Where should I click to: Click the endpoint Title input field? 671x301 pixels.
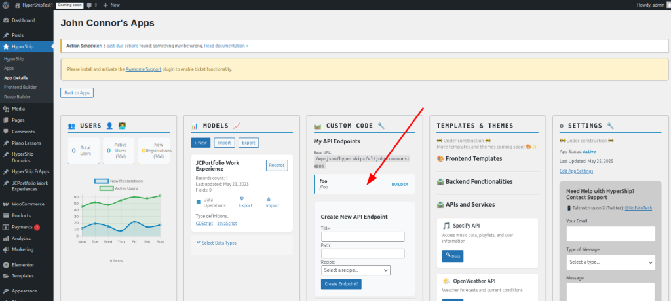362,237
